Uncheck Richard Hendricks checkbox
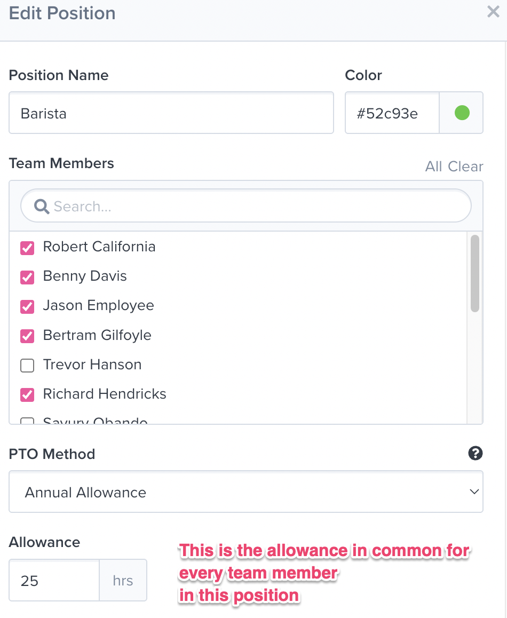Image resolution: width=507 pixels, height=618 pixels. (x=27, y=394)
